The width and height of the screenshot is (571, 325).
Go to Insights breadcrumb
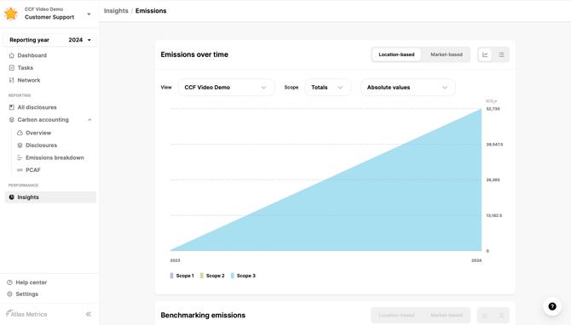coord(116,11)
